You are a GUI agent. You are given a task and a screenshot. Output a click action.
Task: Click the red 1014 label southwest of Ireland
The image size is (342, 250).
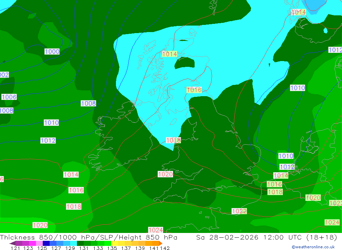tap(71, 174)
